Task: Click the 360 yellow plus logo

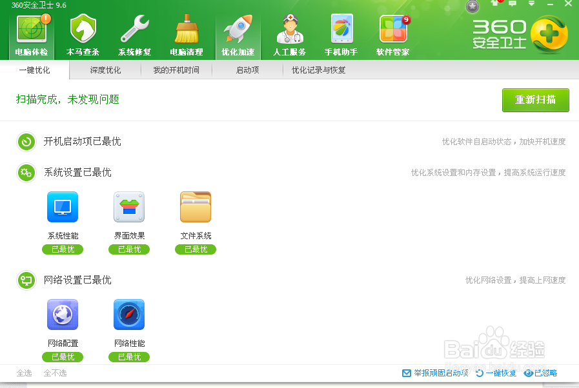Action: pyautogui.click(x=549, y=35)
